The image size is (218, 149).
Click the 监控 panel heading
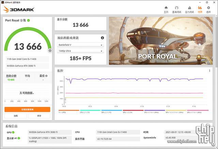click(x=60, y=71)
